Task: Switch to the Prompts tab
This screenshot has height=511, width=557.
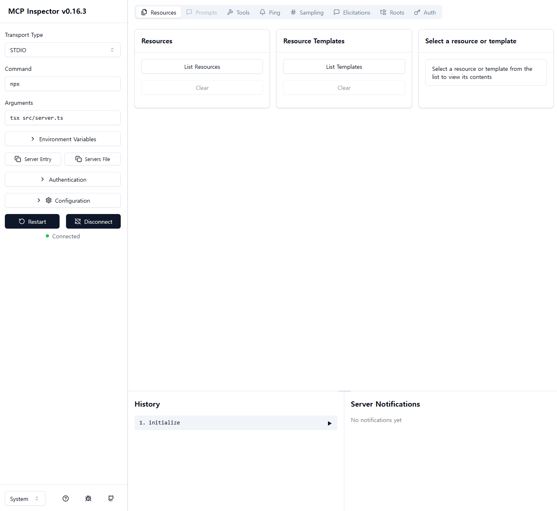Action: (x=202, y=13)
